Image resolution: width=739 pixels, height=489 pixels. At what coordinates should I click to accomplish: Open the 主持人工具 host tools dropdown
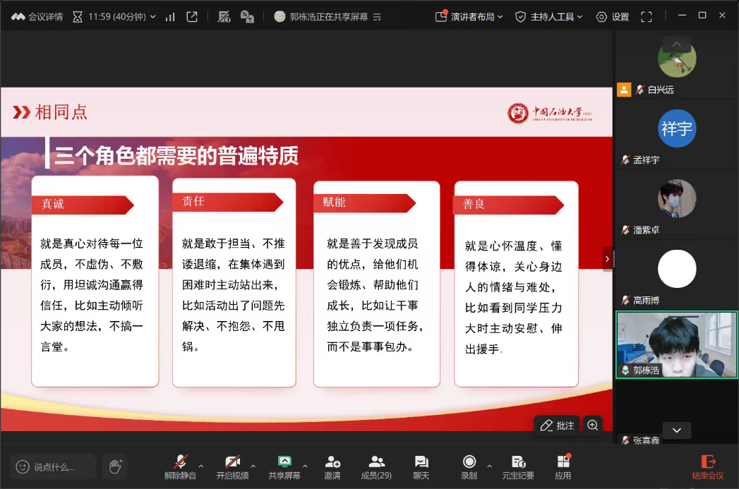click(x=549, y=16)
